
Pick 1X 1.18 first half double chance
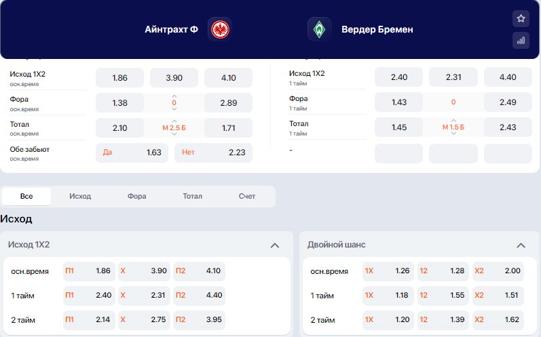click(x=388, y=296)
